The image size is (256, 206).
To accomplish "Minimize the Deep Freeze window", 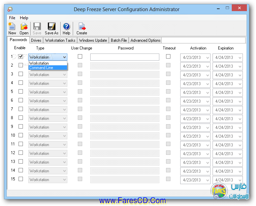I will click(218, 8).
